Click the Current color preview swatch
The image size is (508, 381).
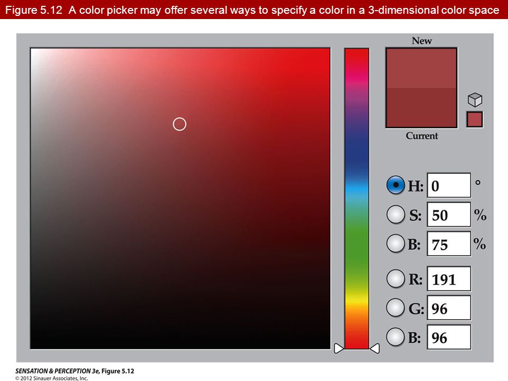tap(422, 107)
